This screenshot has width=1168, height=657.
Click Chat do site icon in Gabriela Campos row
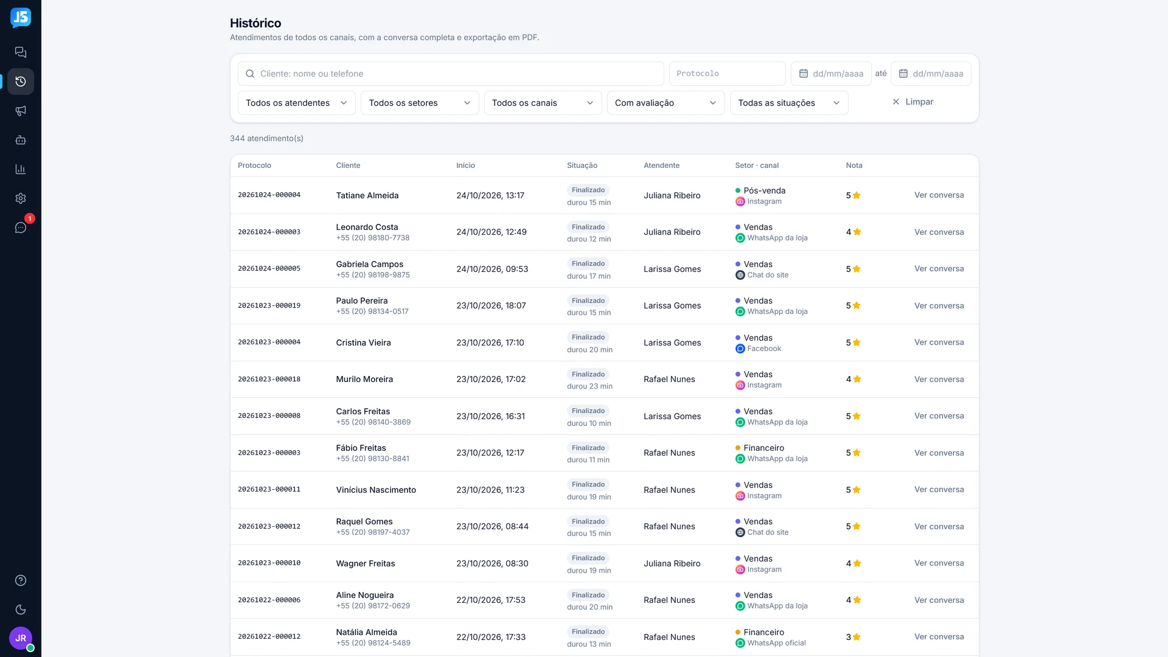coord(740,275)
